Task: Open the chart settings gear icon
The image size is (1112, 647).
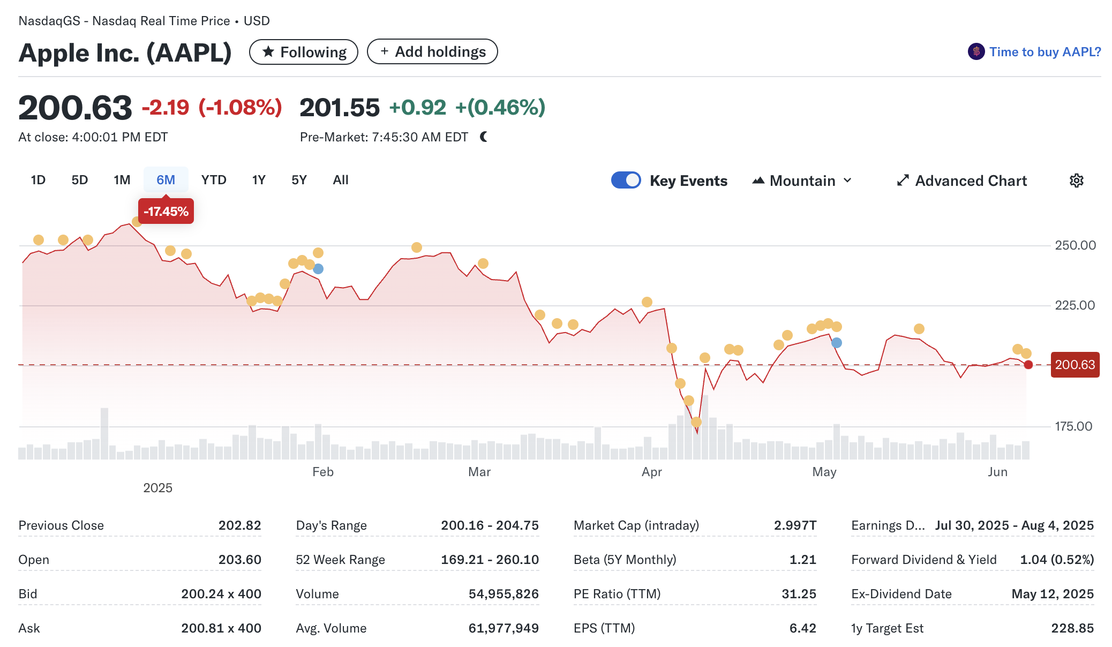Action: [1076, 180]
